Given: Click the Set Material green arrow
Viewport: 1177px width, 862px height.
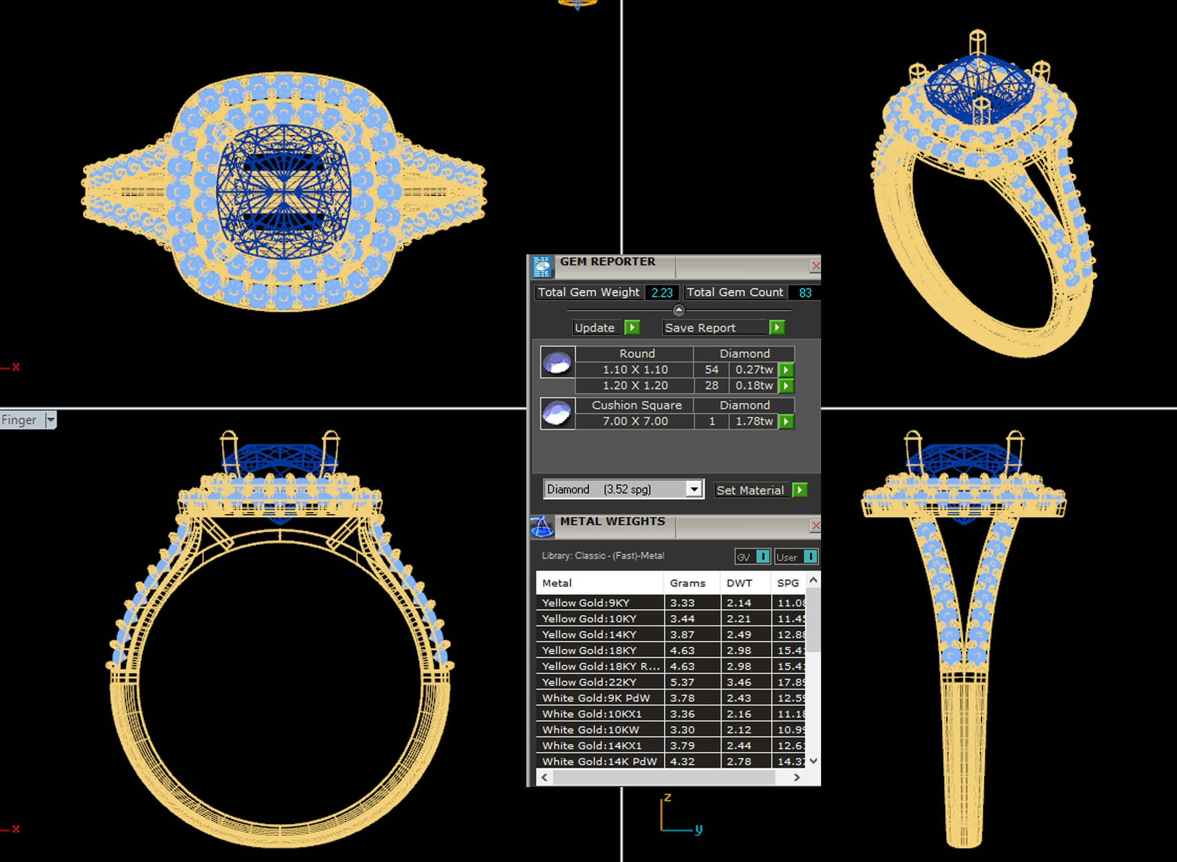Looking at the screenshot, I should (x=800, y=490).
